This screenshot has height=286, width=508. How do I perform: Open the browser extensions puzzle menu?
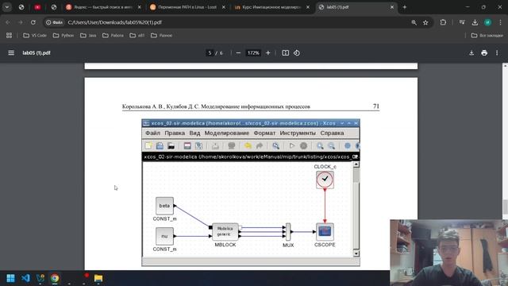click(x=443, y=22)
